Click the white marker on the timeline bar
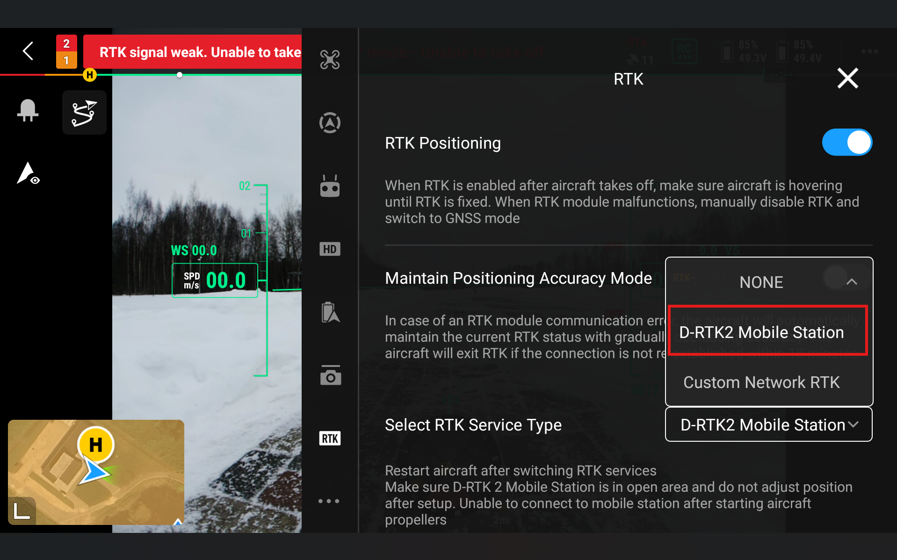Screen dimensions: 897x560 tap(180, 75)
